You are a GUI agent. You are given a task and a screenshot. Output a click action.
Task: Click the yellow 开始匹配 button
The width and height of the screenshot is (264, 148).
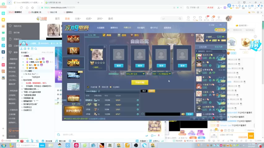(x=140, y=83)
